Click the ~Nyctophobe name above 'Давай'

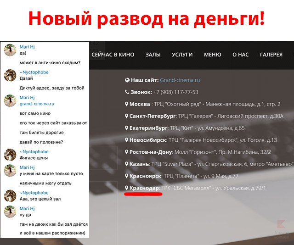click(x=34, y=72)
